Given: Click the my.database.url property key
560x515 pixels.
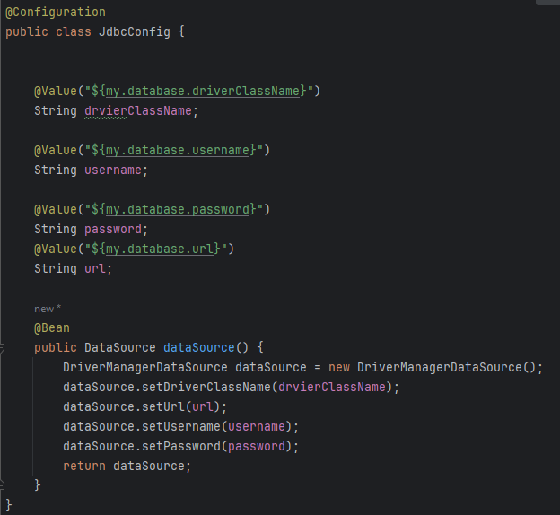Looking at the screenshot, I should (x=160, y=249).
